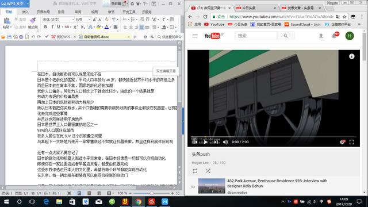The height and width of the screenshot is (207, 368).
Task: Open the green H account avatar
Action: pos(350,36)
